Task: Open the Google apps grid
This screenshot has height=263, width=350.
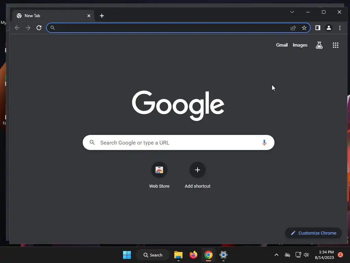Action: point(336,45)
